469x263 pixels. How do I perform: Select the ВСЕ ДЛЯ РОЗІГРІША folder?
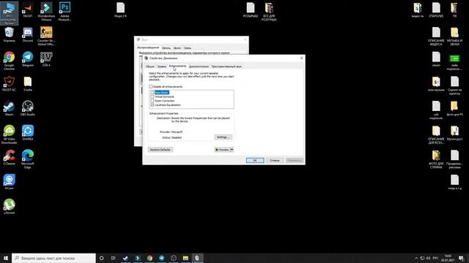point(269,12)
